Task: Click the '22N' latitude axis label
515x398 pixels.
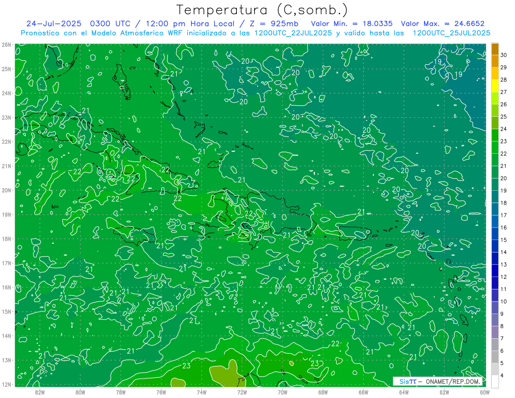Action: [x=6, y=142]
